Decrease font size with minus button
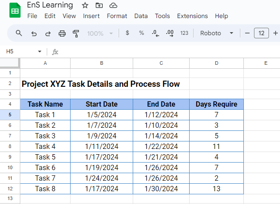 (x=247, y=33)
